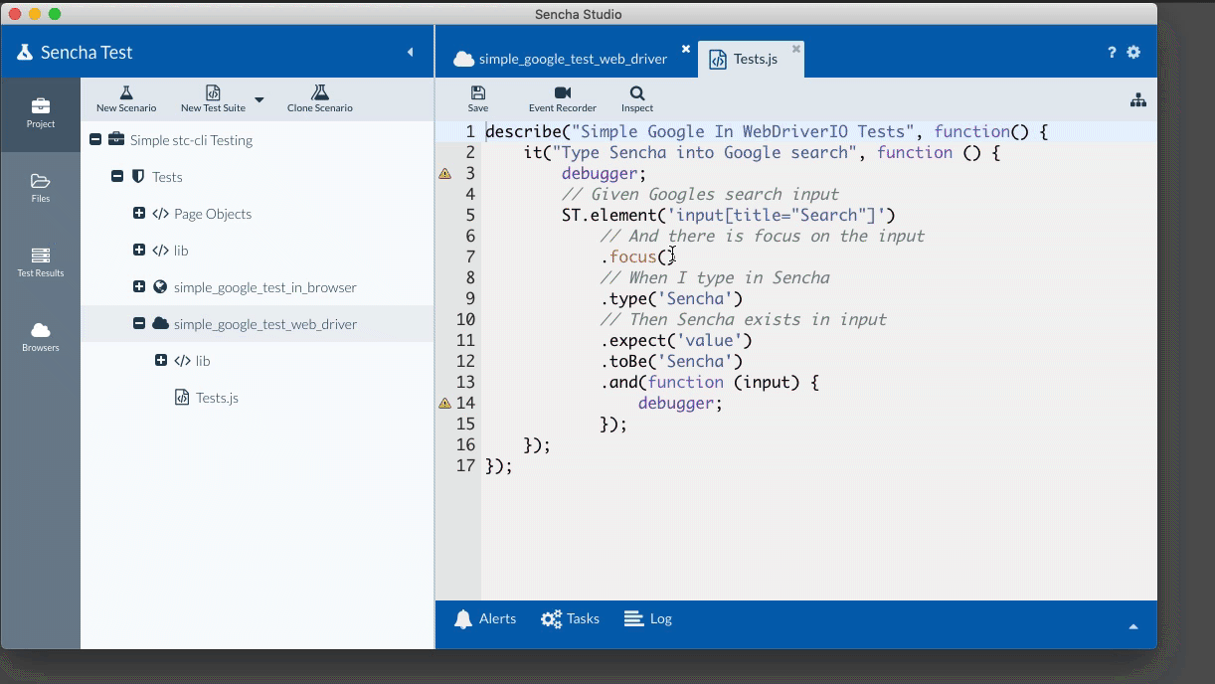Image resolution: width=1215 pixels, height=684 pixels.
Task: Open the Tasks panel tab
Action: (570, 618)
